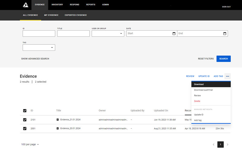Expand the User or Group dropdown
Screen dimensions: 242x151
[x=108, y=34]
